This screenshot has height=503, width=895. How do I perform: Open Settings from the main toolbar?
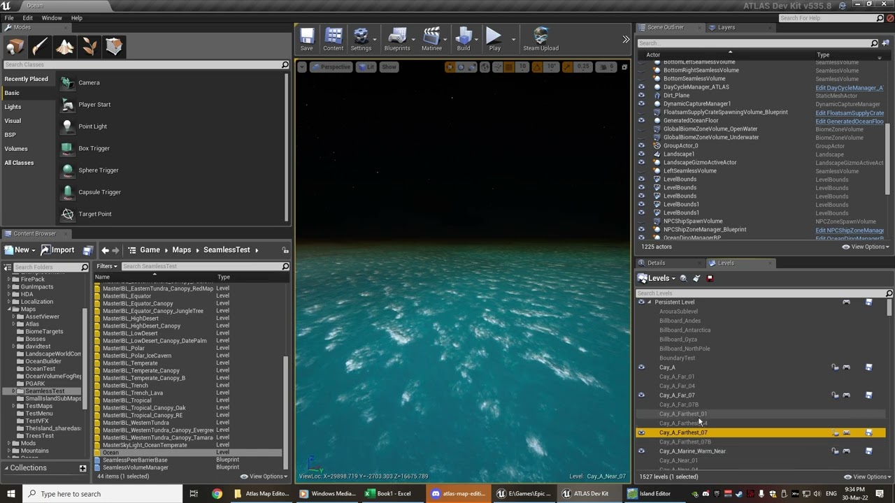[x=361, y=39]
